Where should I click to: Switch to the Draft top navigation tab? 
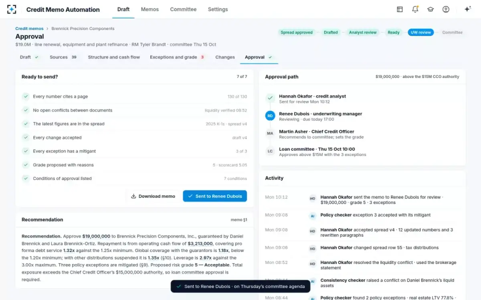tap(123, 9)
